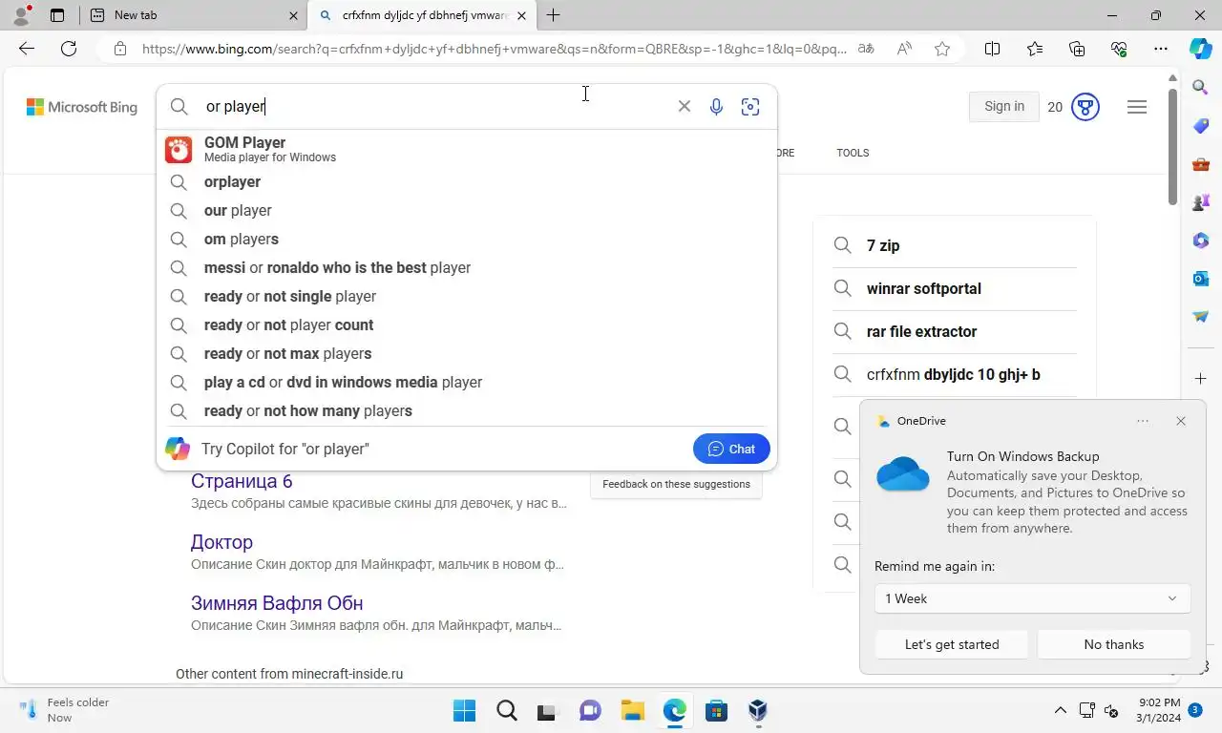Open Read aloud icon in address bar
Viewport: 1222px width, 733px height.
tap(904, 49)
